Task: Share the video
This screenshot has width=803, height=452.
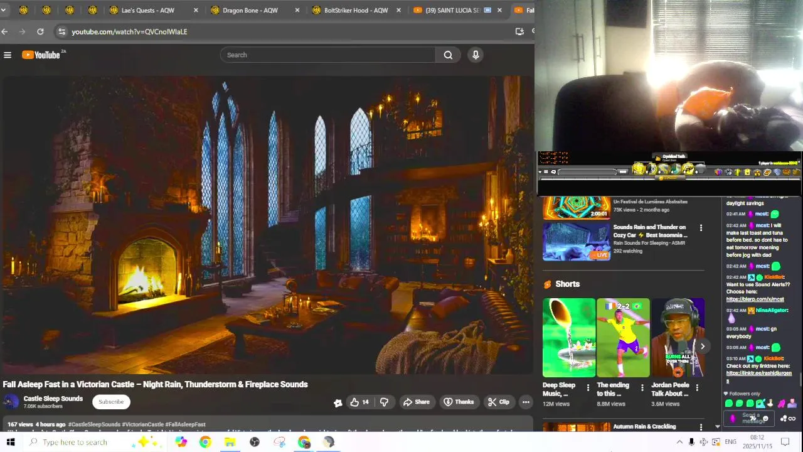Action: pos(417,402)
